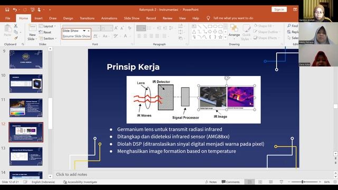Image resolution: width=338 pixels, height=190 pixels.
Task: Open the Shape Effects dropdown
Action: pos(267,38)
